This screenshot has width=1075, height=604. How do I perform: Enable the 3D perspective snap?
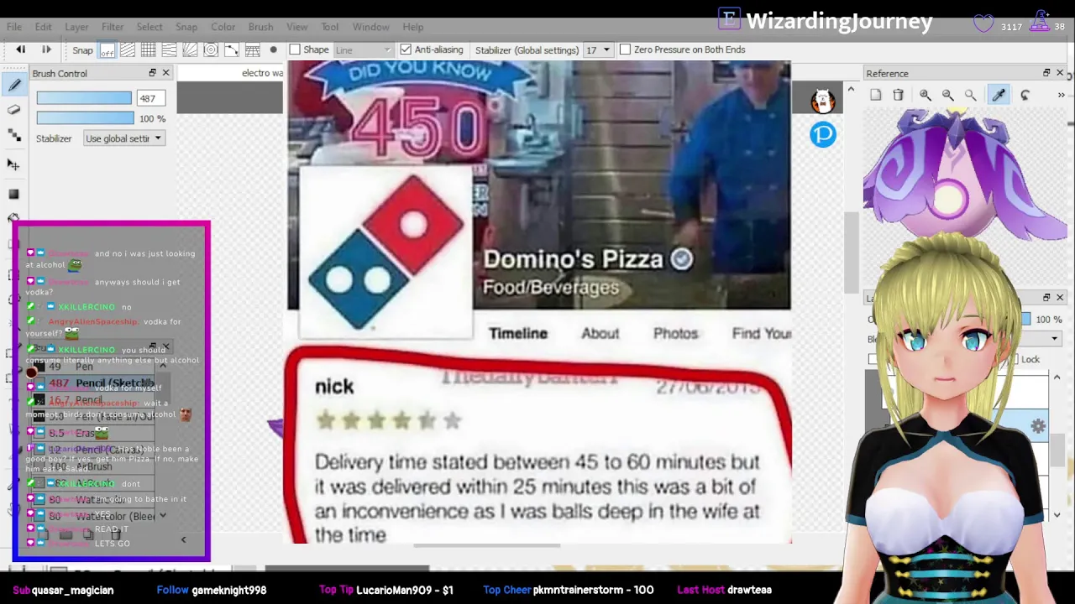(252, 50)
